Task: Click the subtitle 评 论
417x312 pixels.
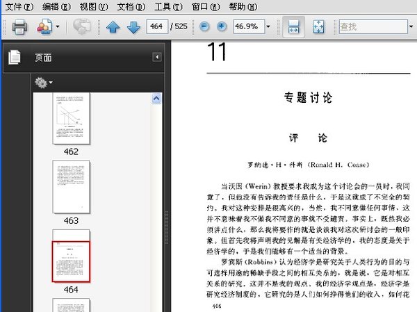Action: [x=308, y=138]
